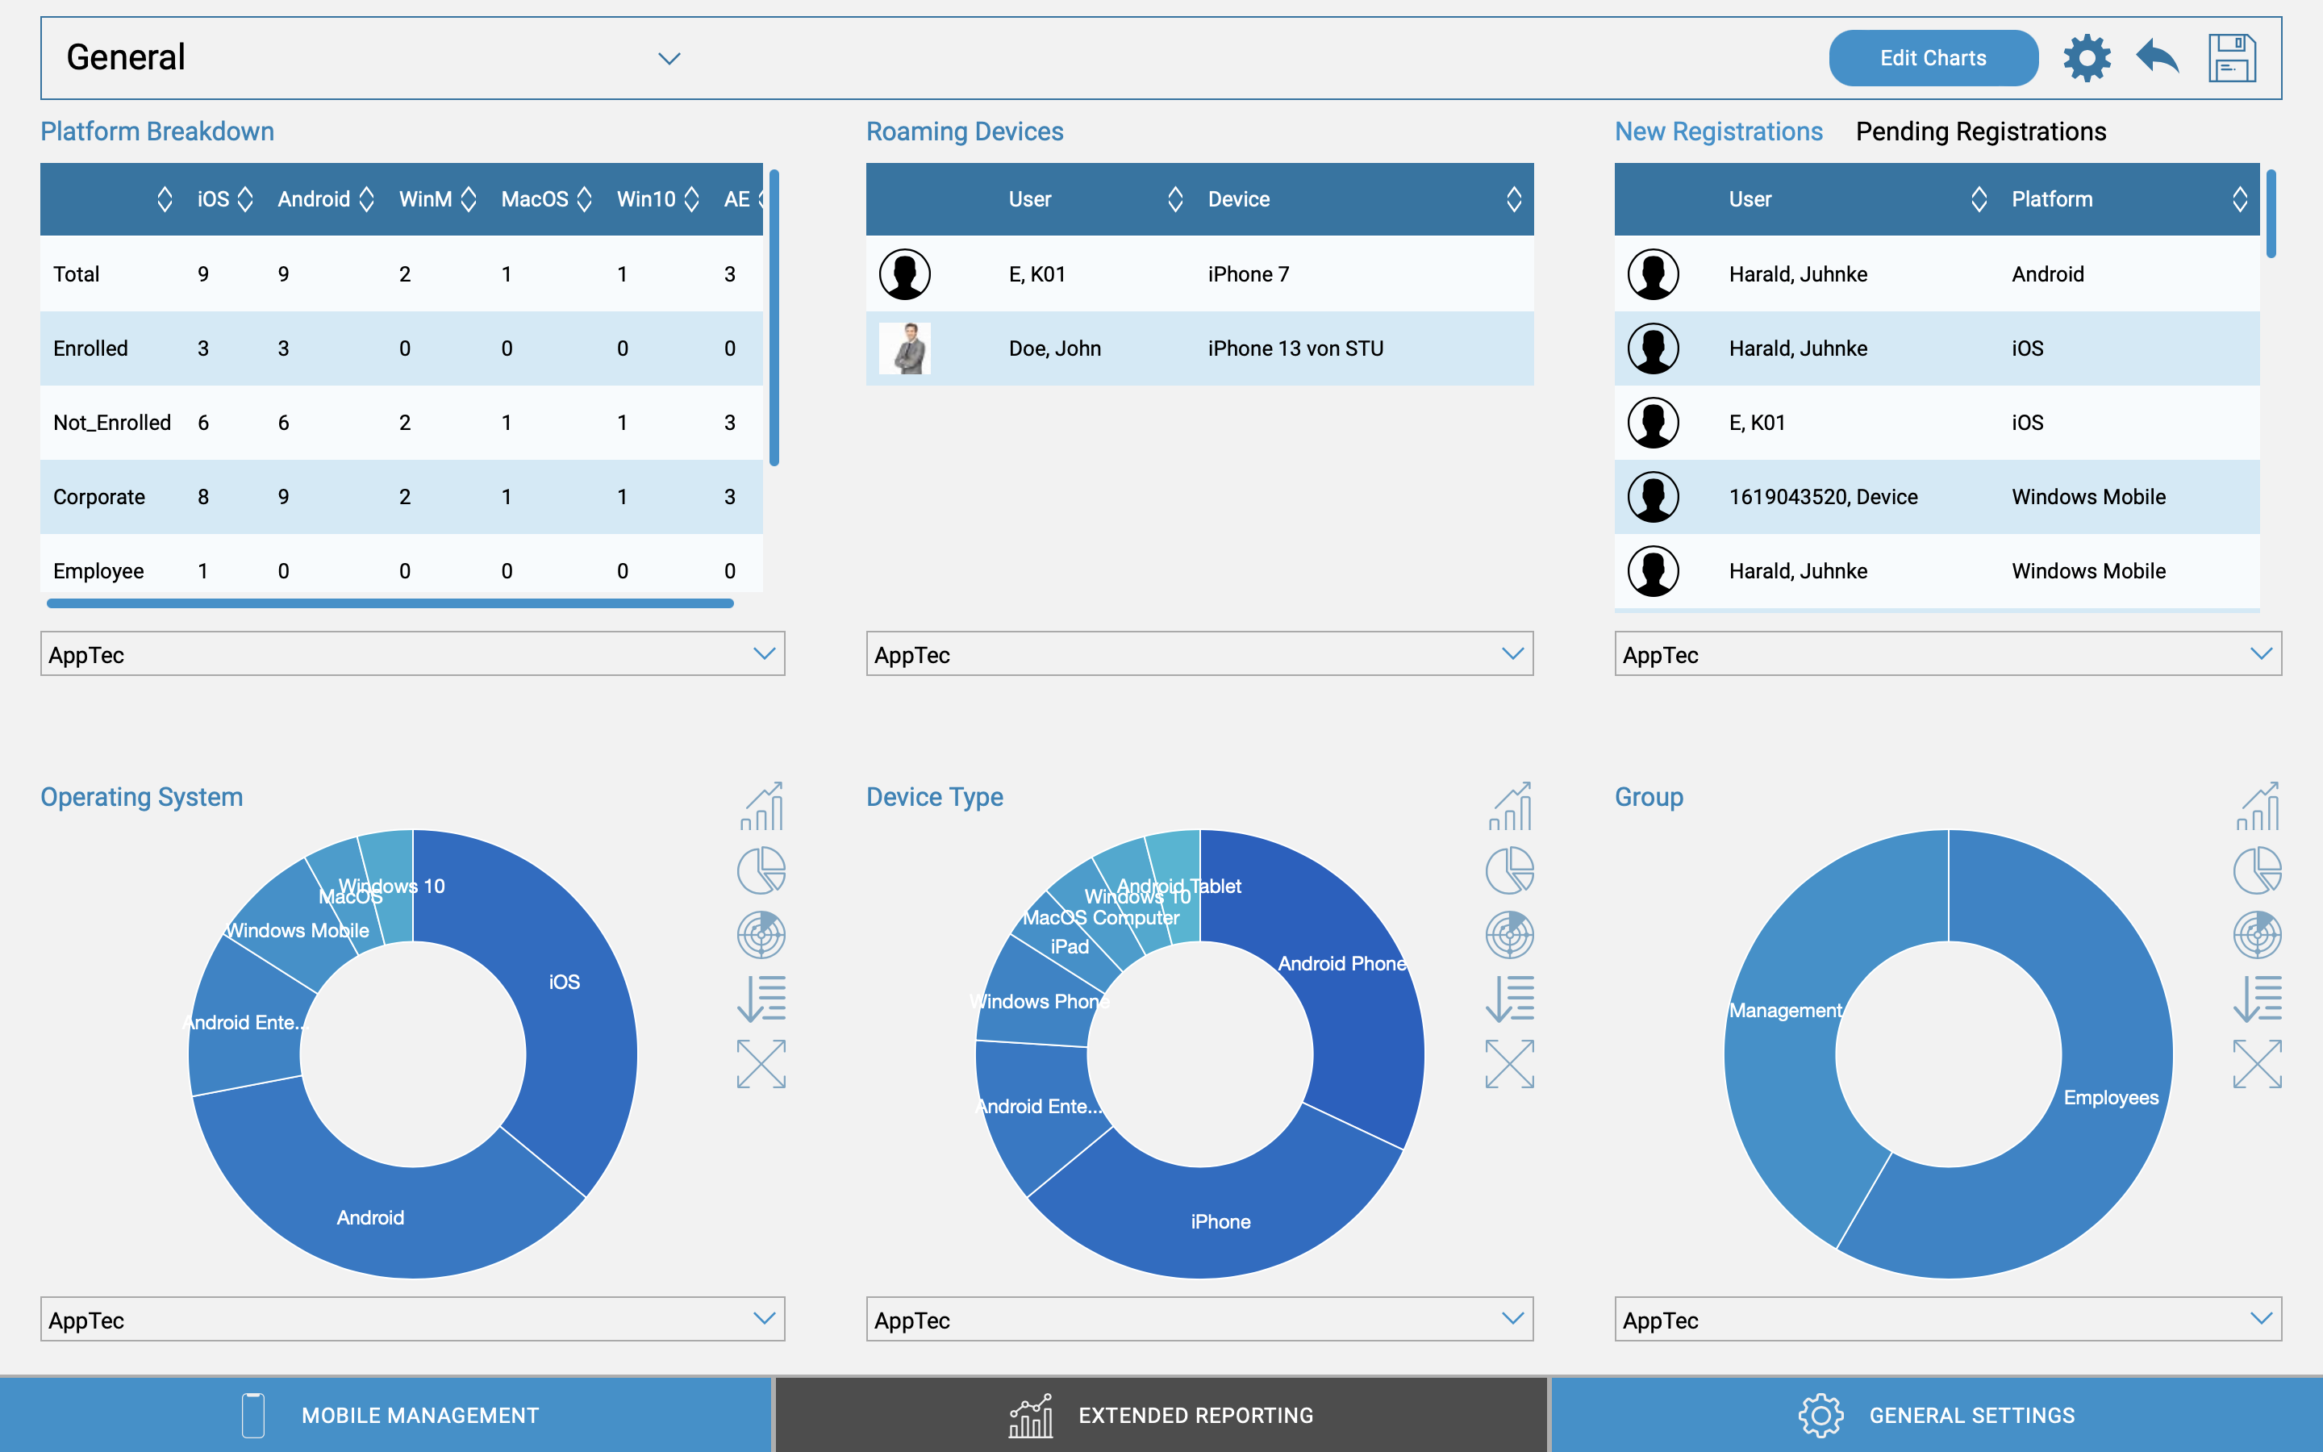Viewport: 2323px width, 1452px height.
Task: Save the dashboard using the floppy disk icon
Action: [2233, 57]
